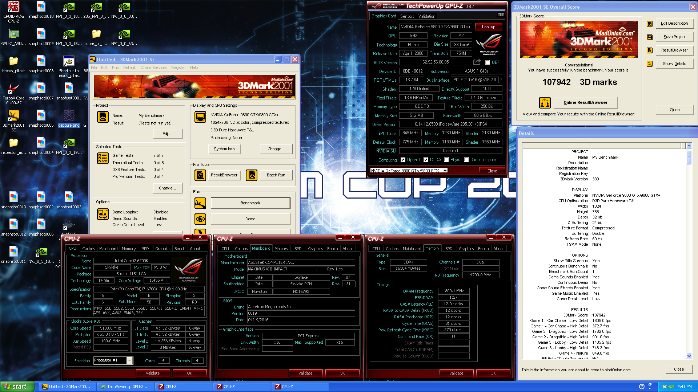Open the Help menu in 3DMark2001
Screen dimensions: 698x392
(194, 68)
